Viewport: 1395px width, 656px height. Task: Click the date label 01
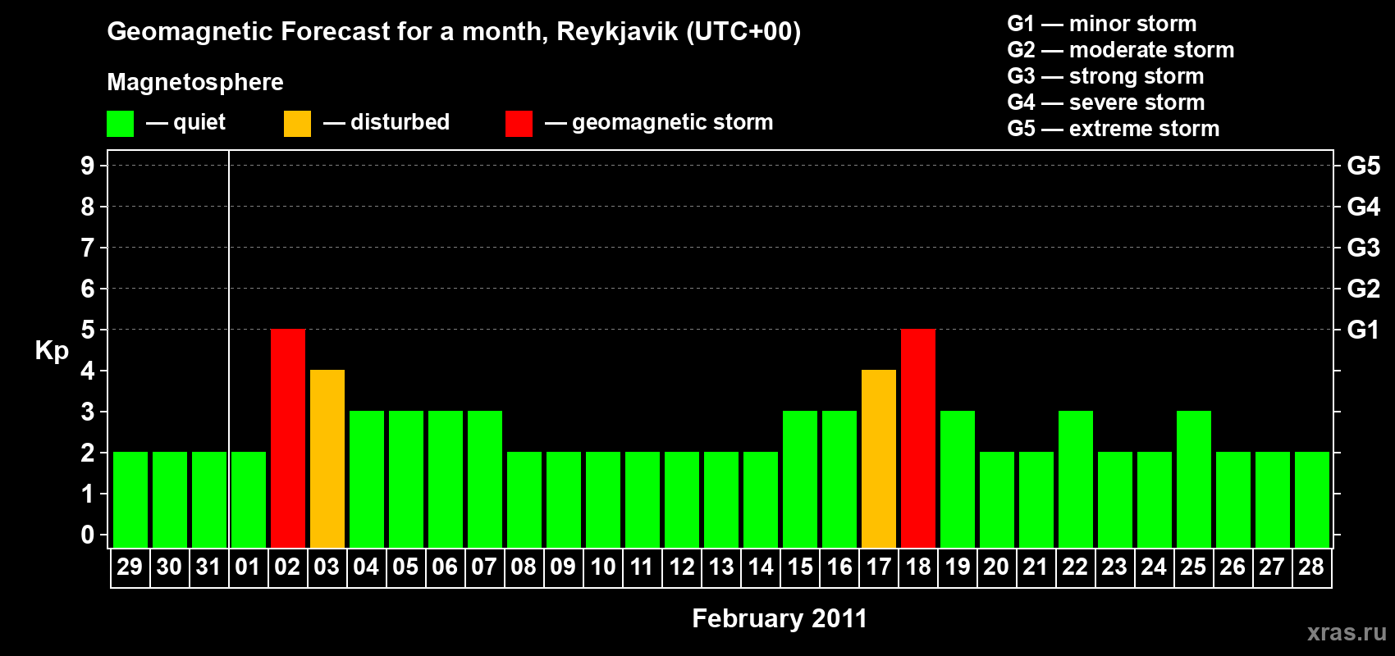(248, 567)
